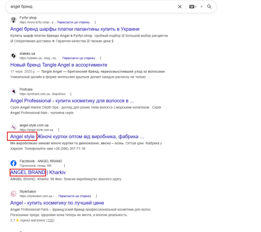Open three-dot menu for Facebook ANGEL BRAND result
Viewport: 261px width, 232px height.
tap(65, 165)
